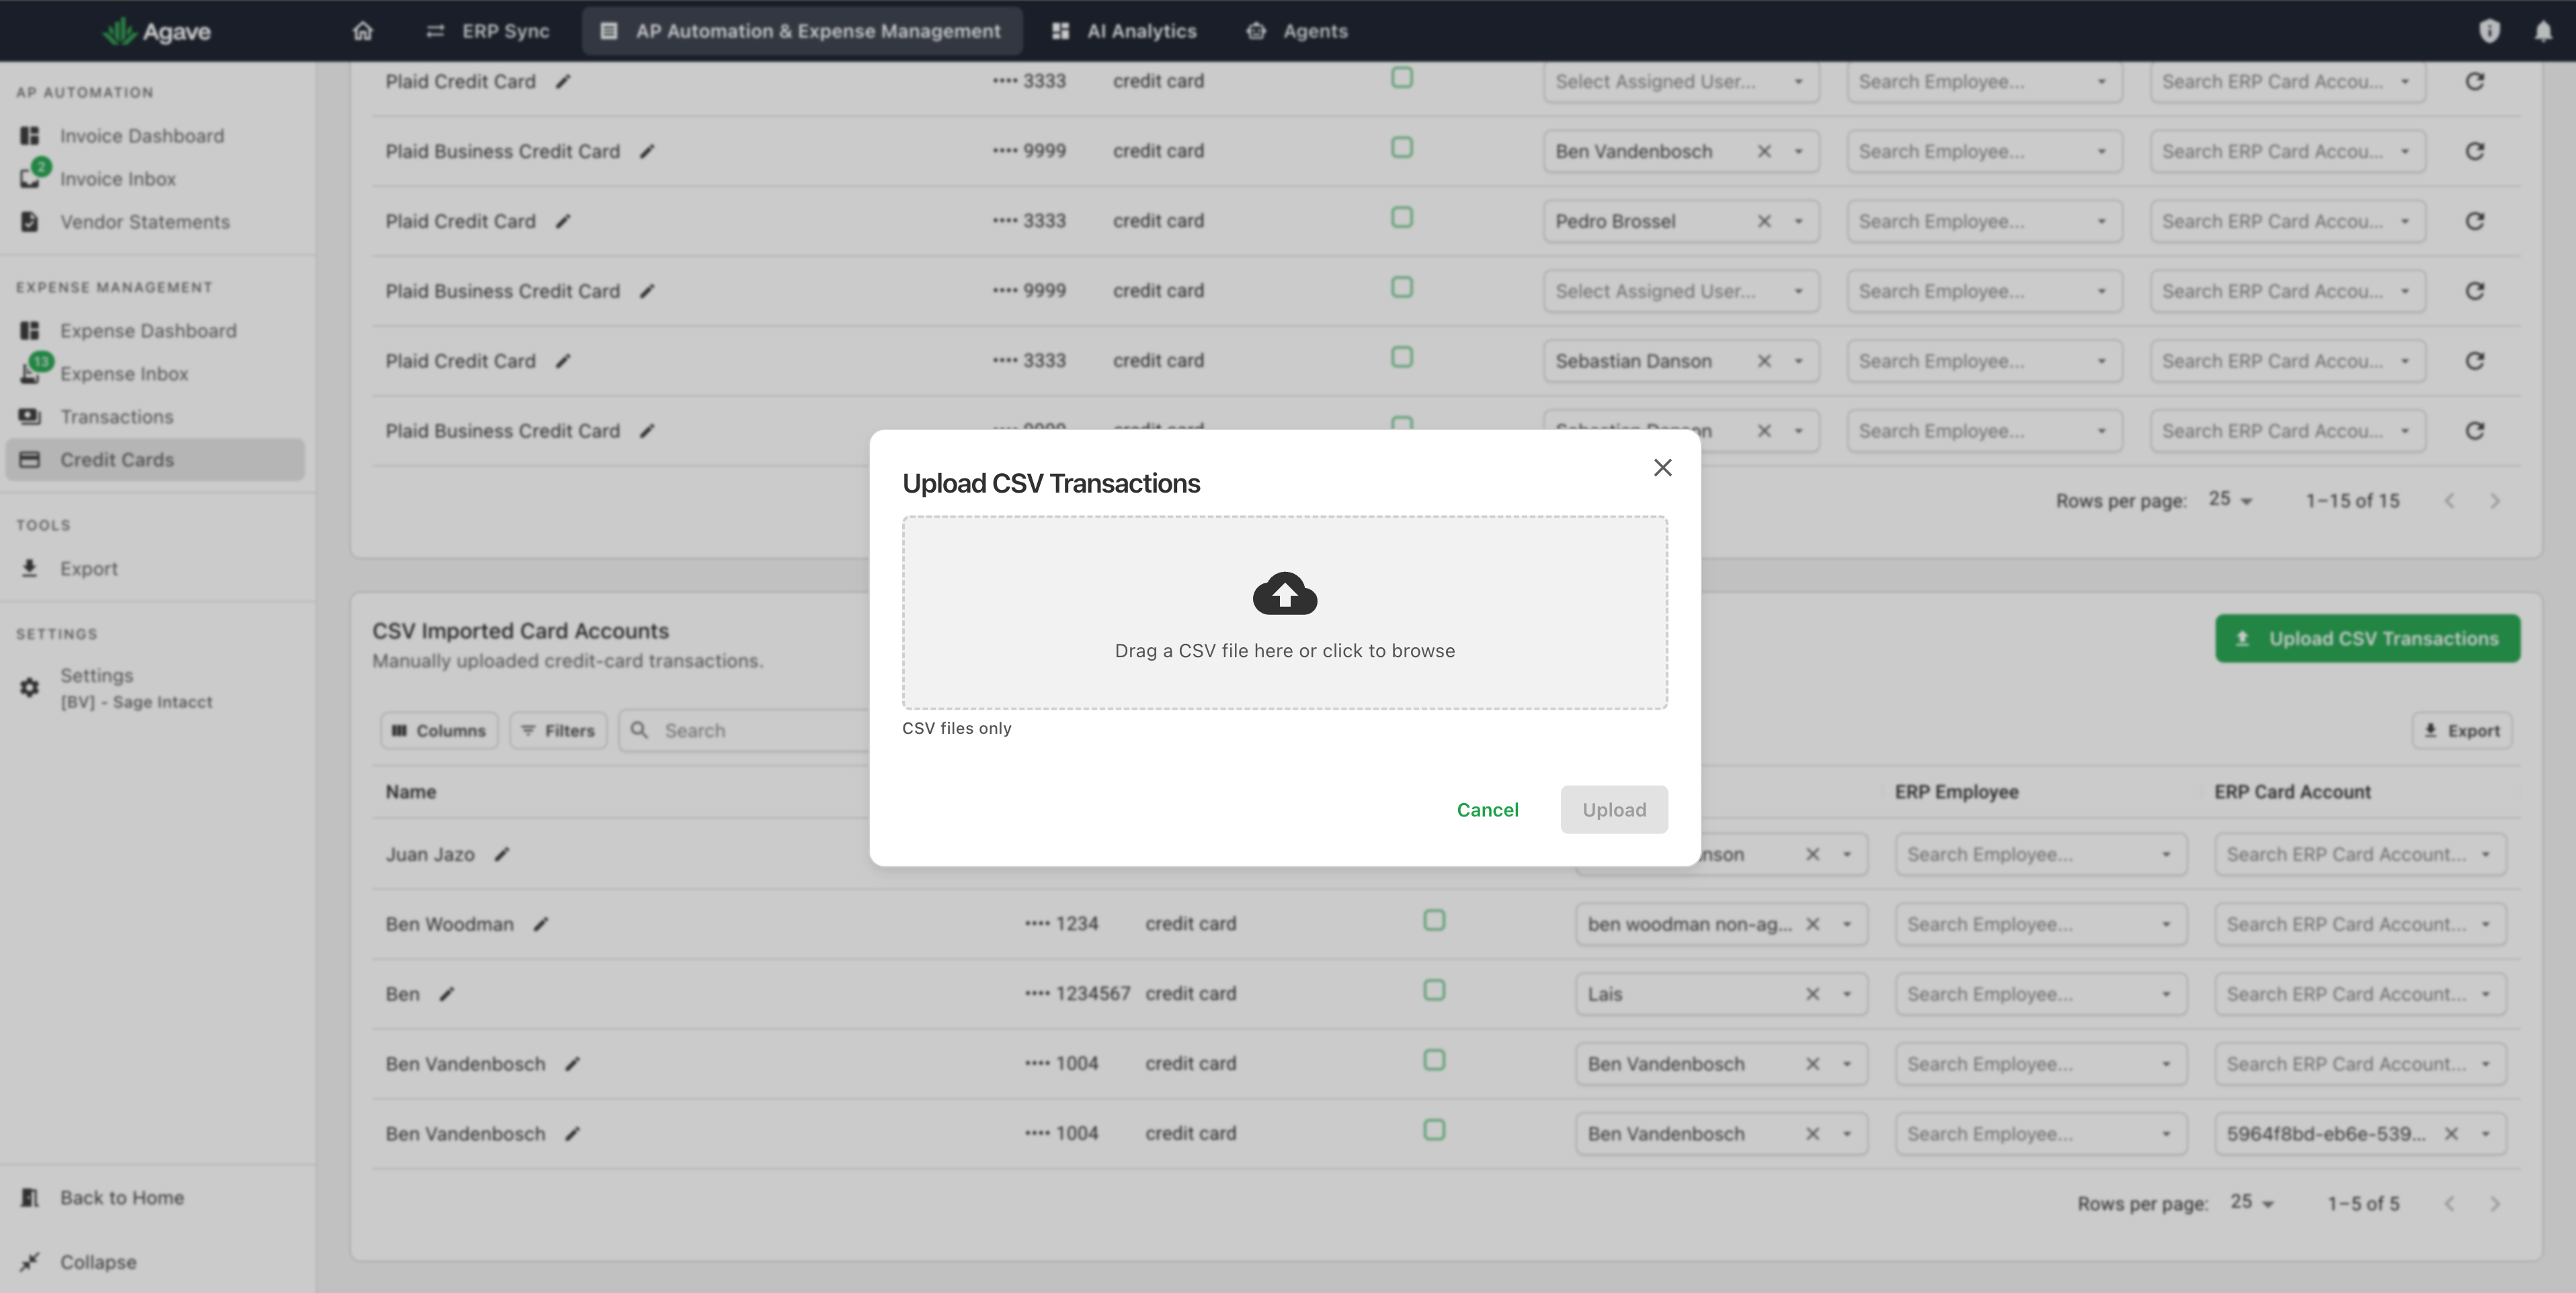2576x1293 pixels.
Task: Toggle checkbox in Pedro Brossel row
Action: click(1402, 218)
